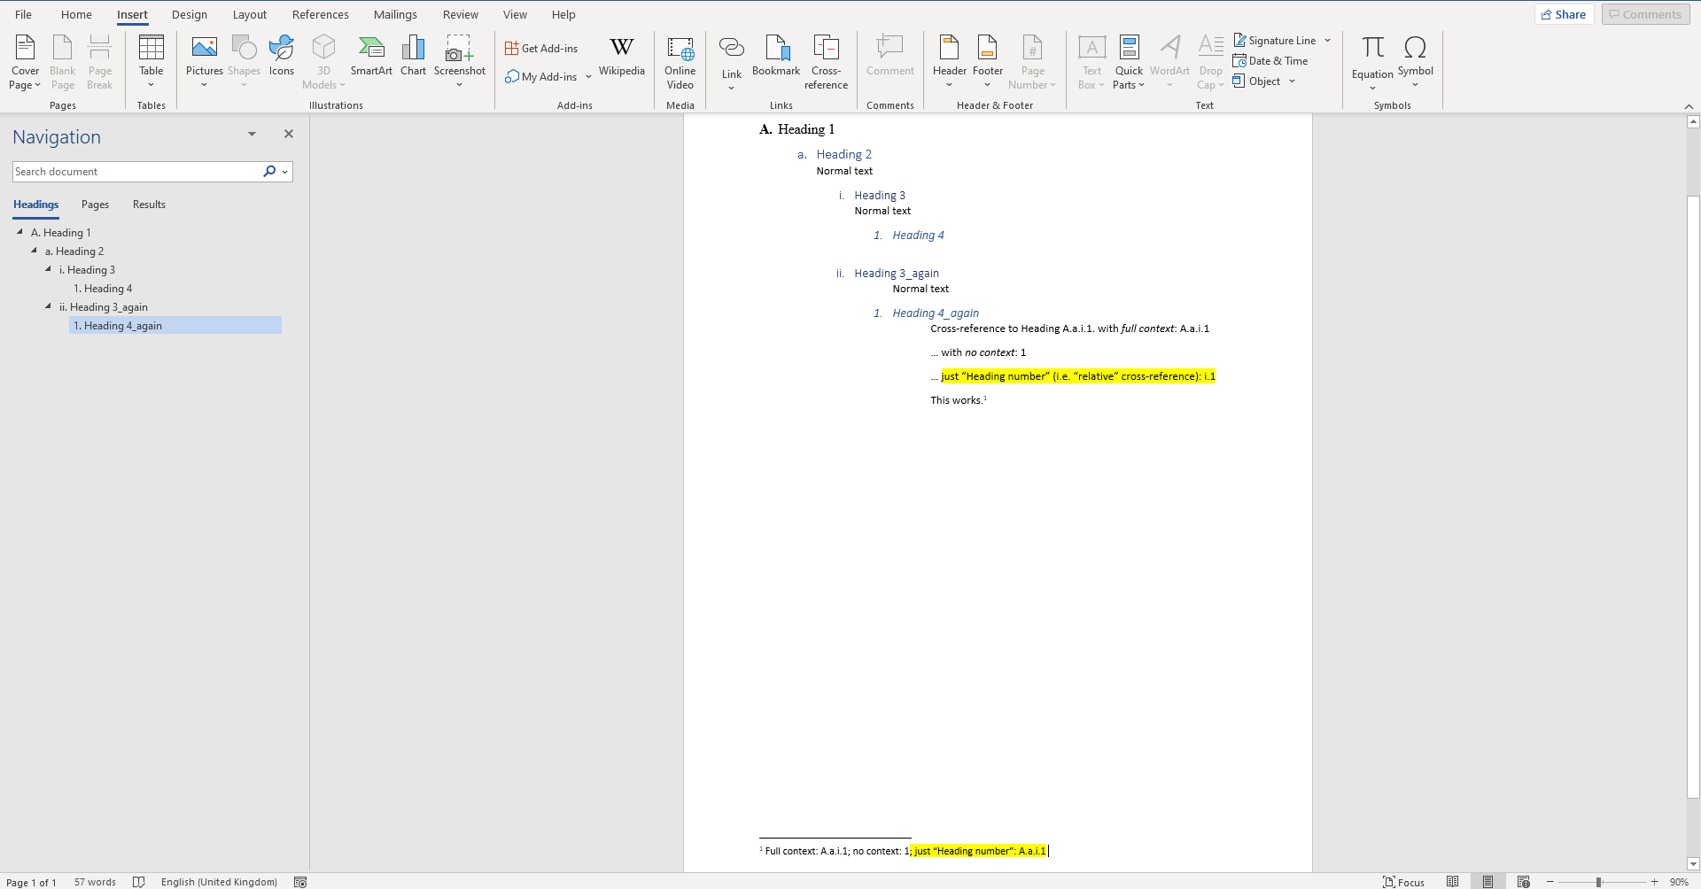Insert a Table from ribbon
Image resolution: width=1701 pixels, height=889 pixels.
click(151, 62)
